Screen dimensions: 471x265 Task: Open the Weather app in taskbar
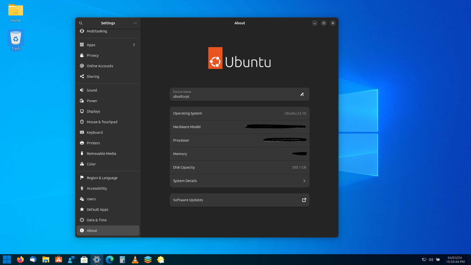click(x=161, y=259)
